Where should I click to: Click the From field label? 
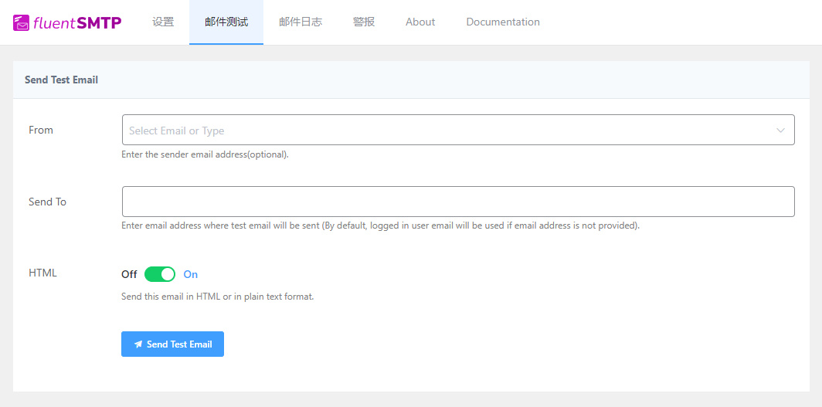click(41, 130)
